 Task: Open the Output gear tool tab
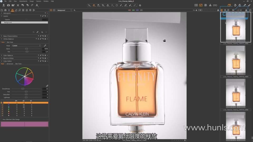[x=30, y=10]
